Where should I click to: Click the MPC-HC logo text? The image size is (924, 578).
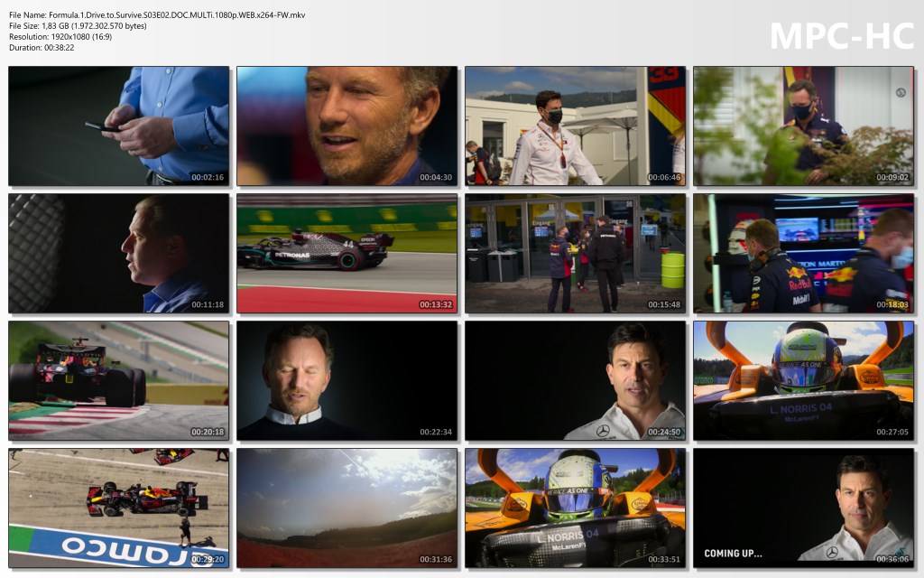tap(841, 36)
